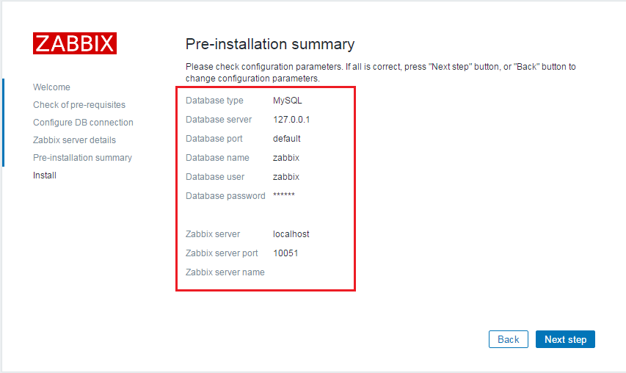The image size is (626, 373).
Task: Go to the Welcome step
Action: pyautogui.click(x=51, y=87)
